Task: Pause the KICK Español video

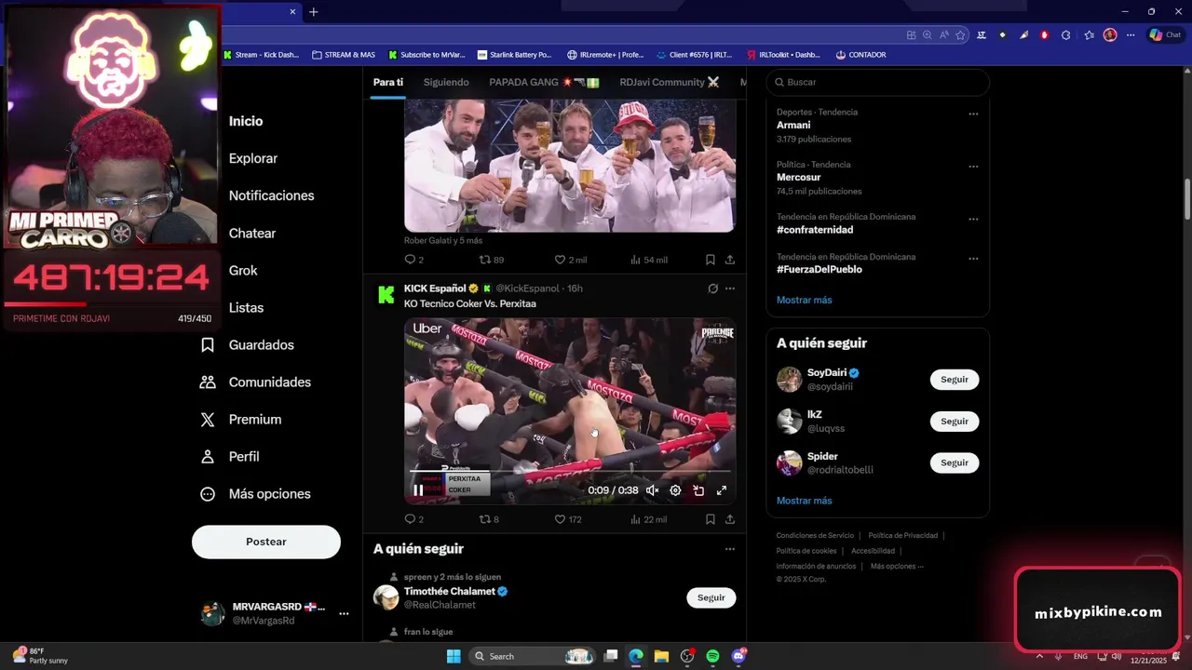Action: click(x=418, y=490)
